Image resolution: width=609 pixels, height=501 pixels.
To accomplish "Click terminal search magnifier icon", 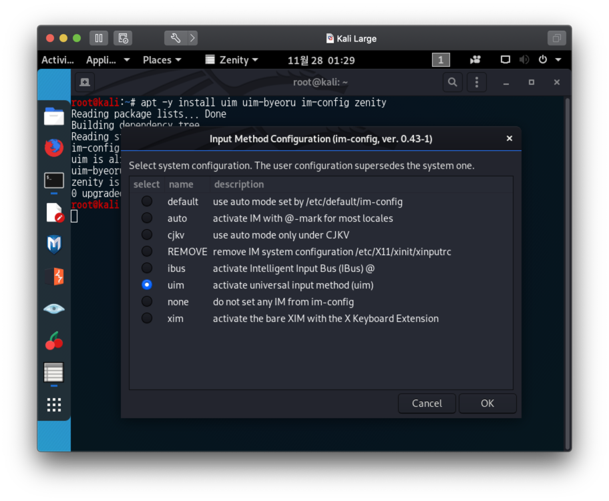I will 453,82.
